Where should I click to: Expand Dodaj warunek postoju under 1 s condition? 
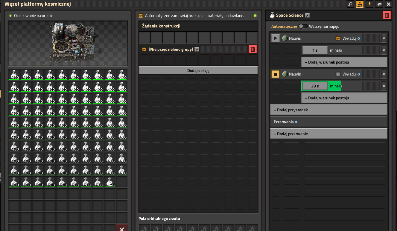point(344,62)
